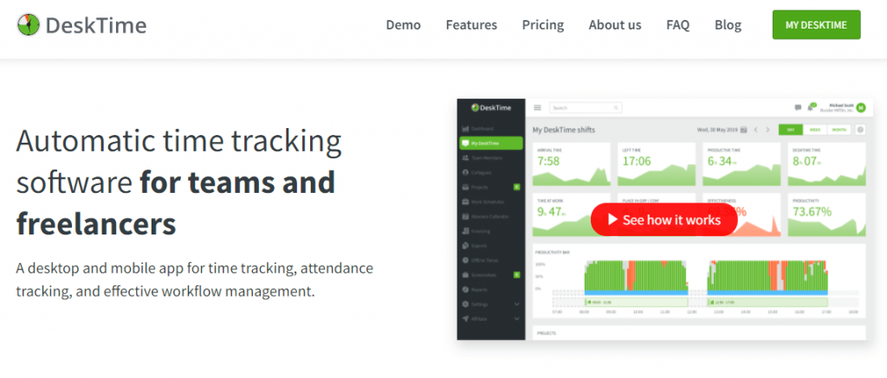Click the DeskTime wordmark text in header
887x378 pixels.
click(95, 25)
